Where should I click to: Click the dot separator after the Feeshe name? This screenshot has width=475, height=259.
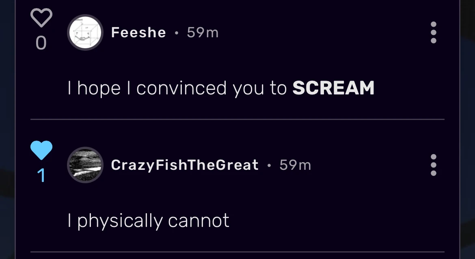click(176, 33)
